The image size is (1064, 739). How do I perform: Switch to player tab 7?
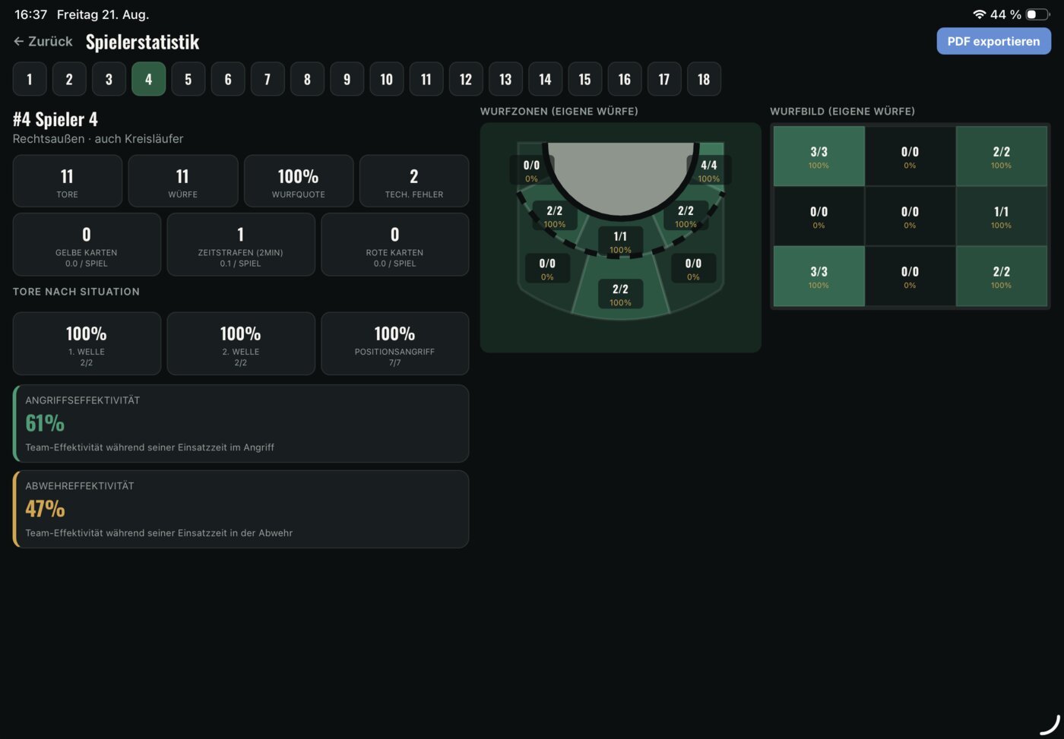268,79
